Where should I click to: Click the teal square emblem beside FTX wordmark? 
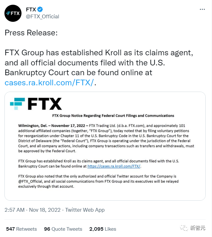(17, 104)
